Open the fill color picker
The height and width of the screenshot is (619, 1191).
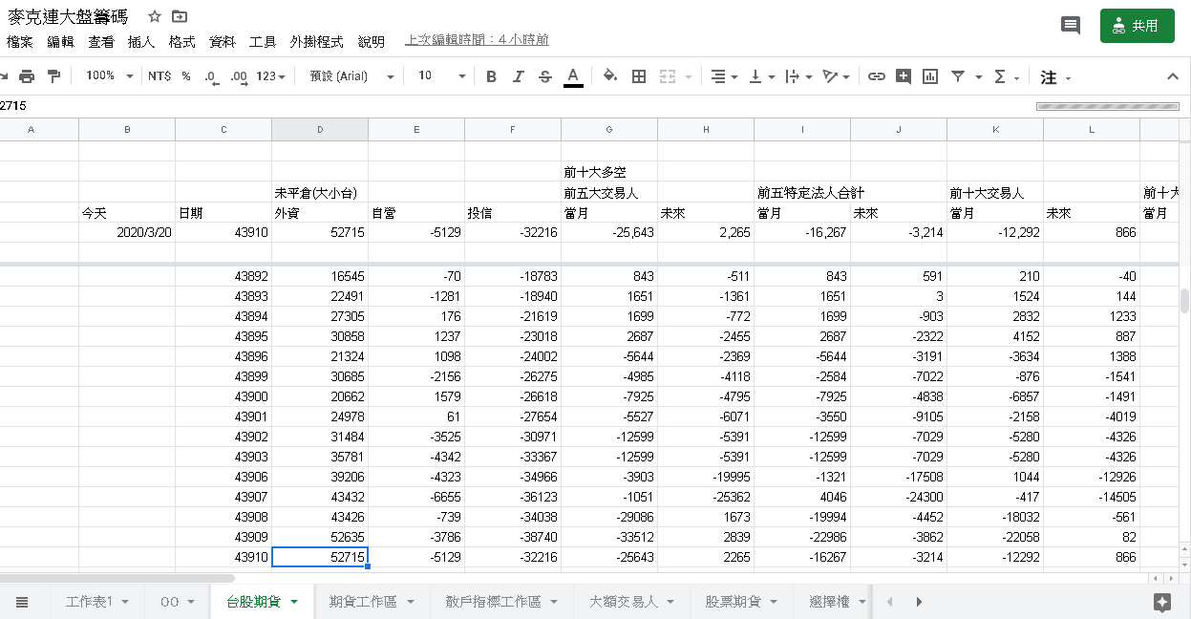tap(610, 76)
